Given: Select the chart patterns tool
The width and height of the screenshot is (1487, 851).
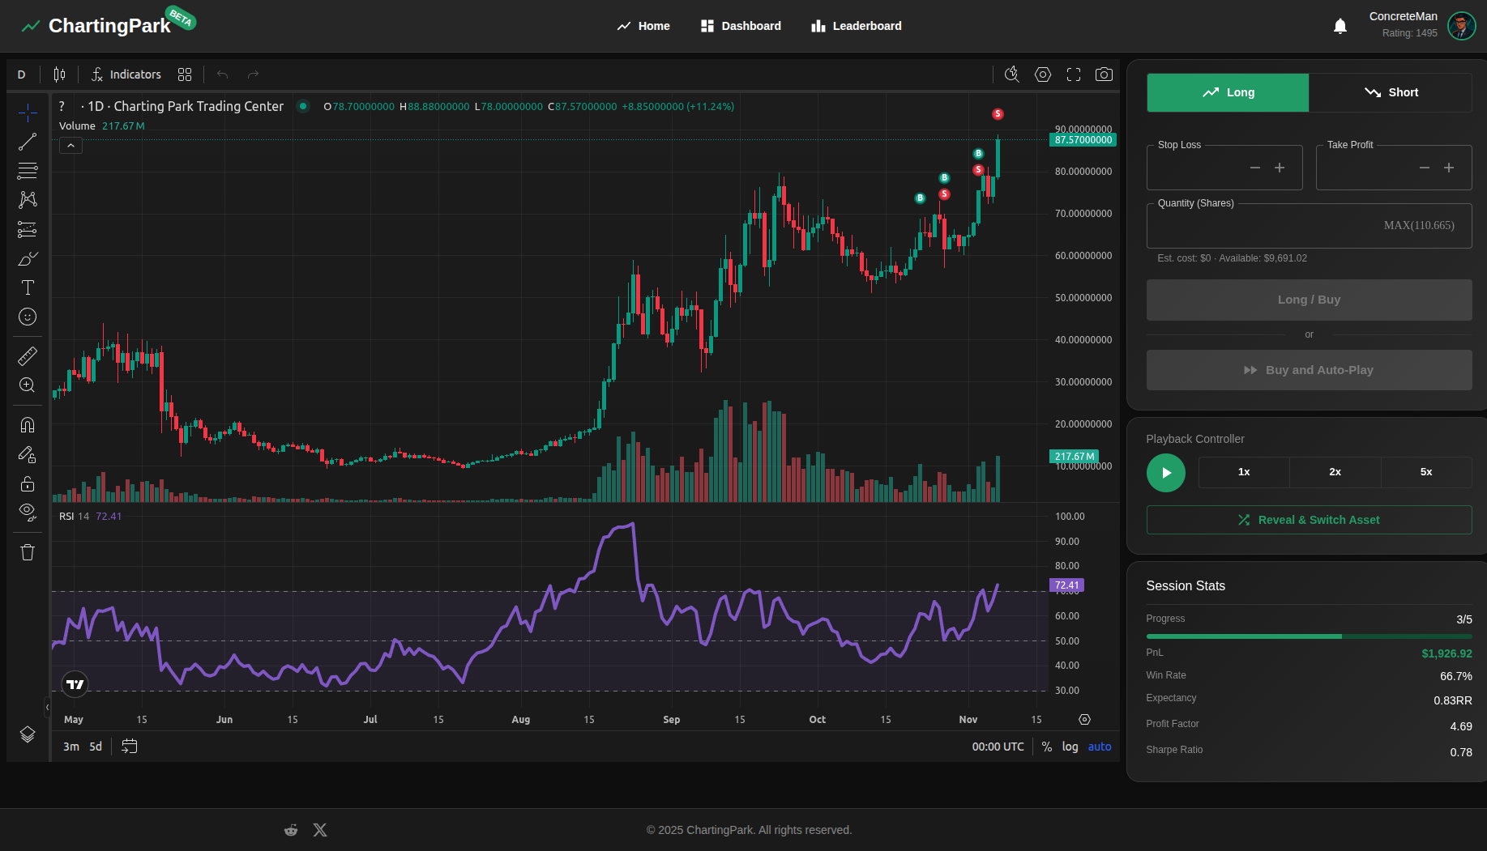Looking at the screenshot, I should pyautogui.click(x=28, y=200).
